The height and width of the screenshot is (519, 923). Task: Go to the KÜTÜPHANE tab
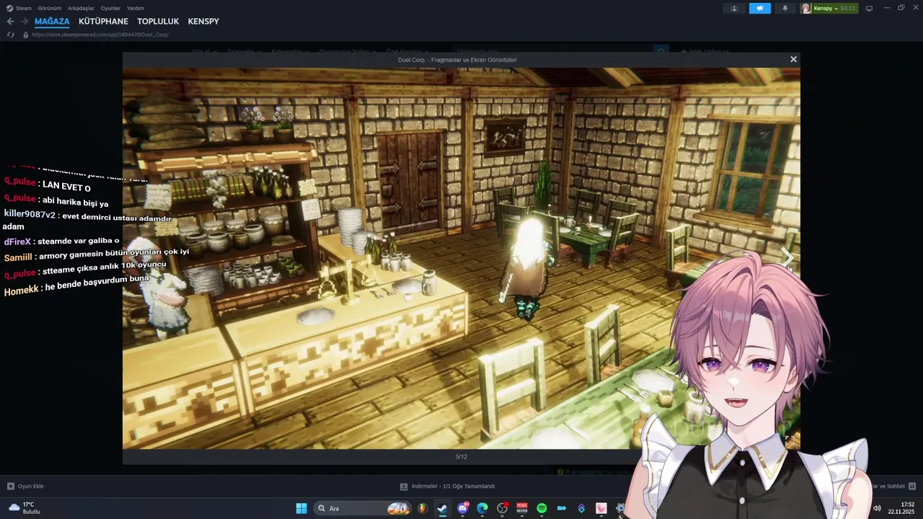click(103, 22)
